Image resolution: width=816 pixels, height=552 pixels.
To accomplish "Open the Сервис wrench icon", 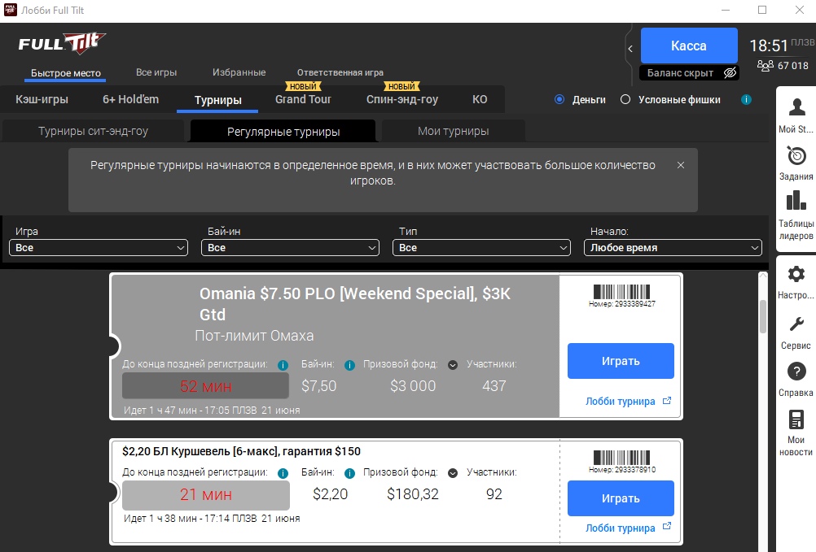I will [796, 324].
